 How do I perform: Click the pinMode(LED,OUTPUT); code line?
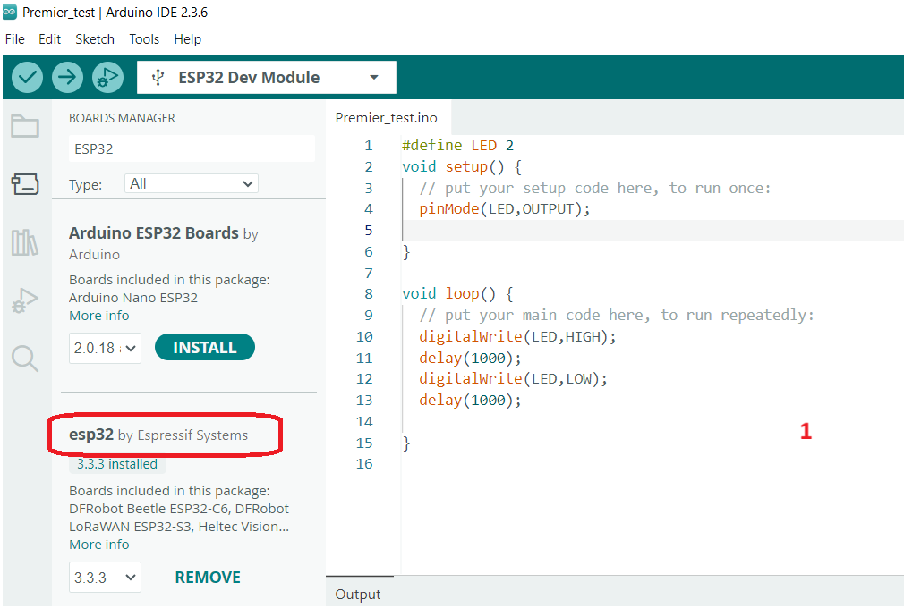(x=505, y=209)
